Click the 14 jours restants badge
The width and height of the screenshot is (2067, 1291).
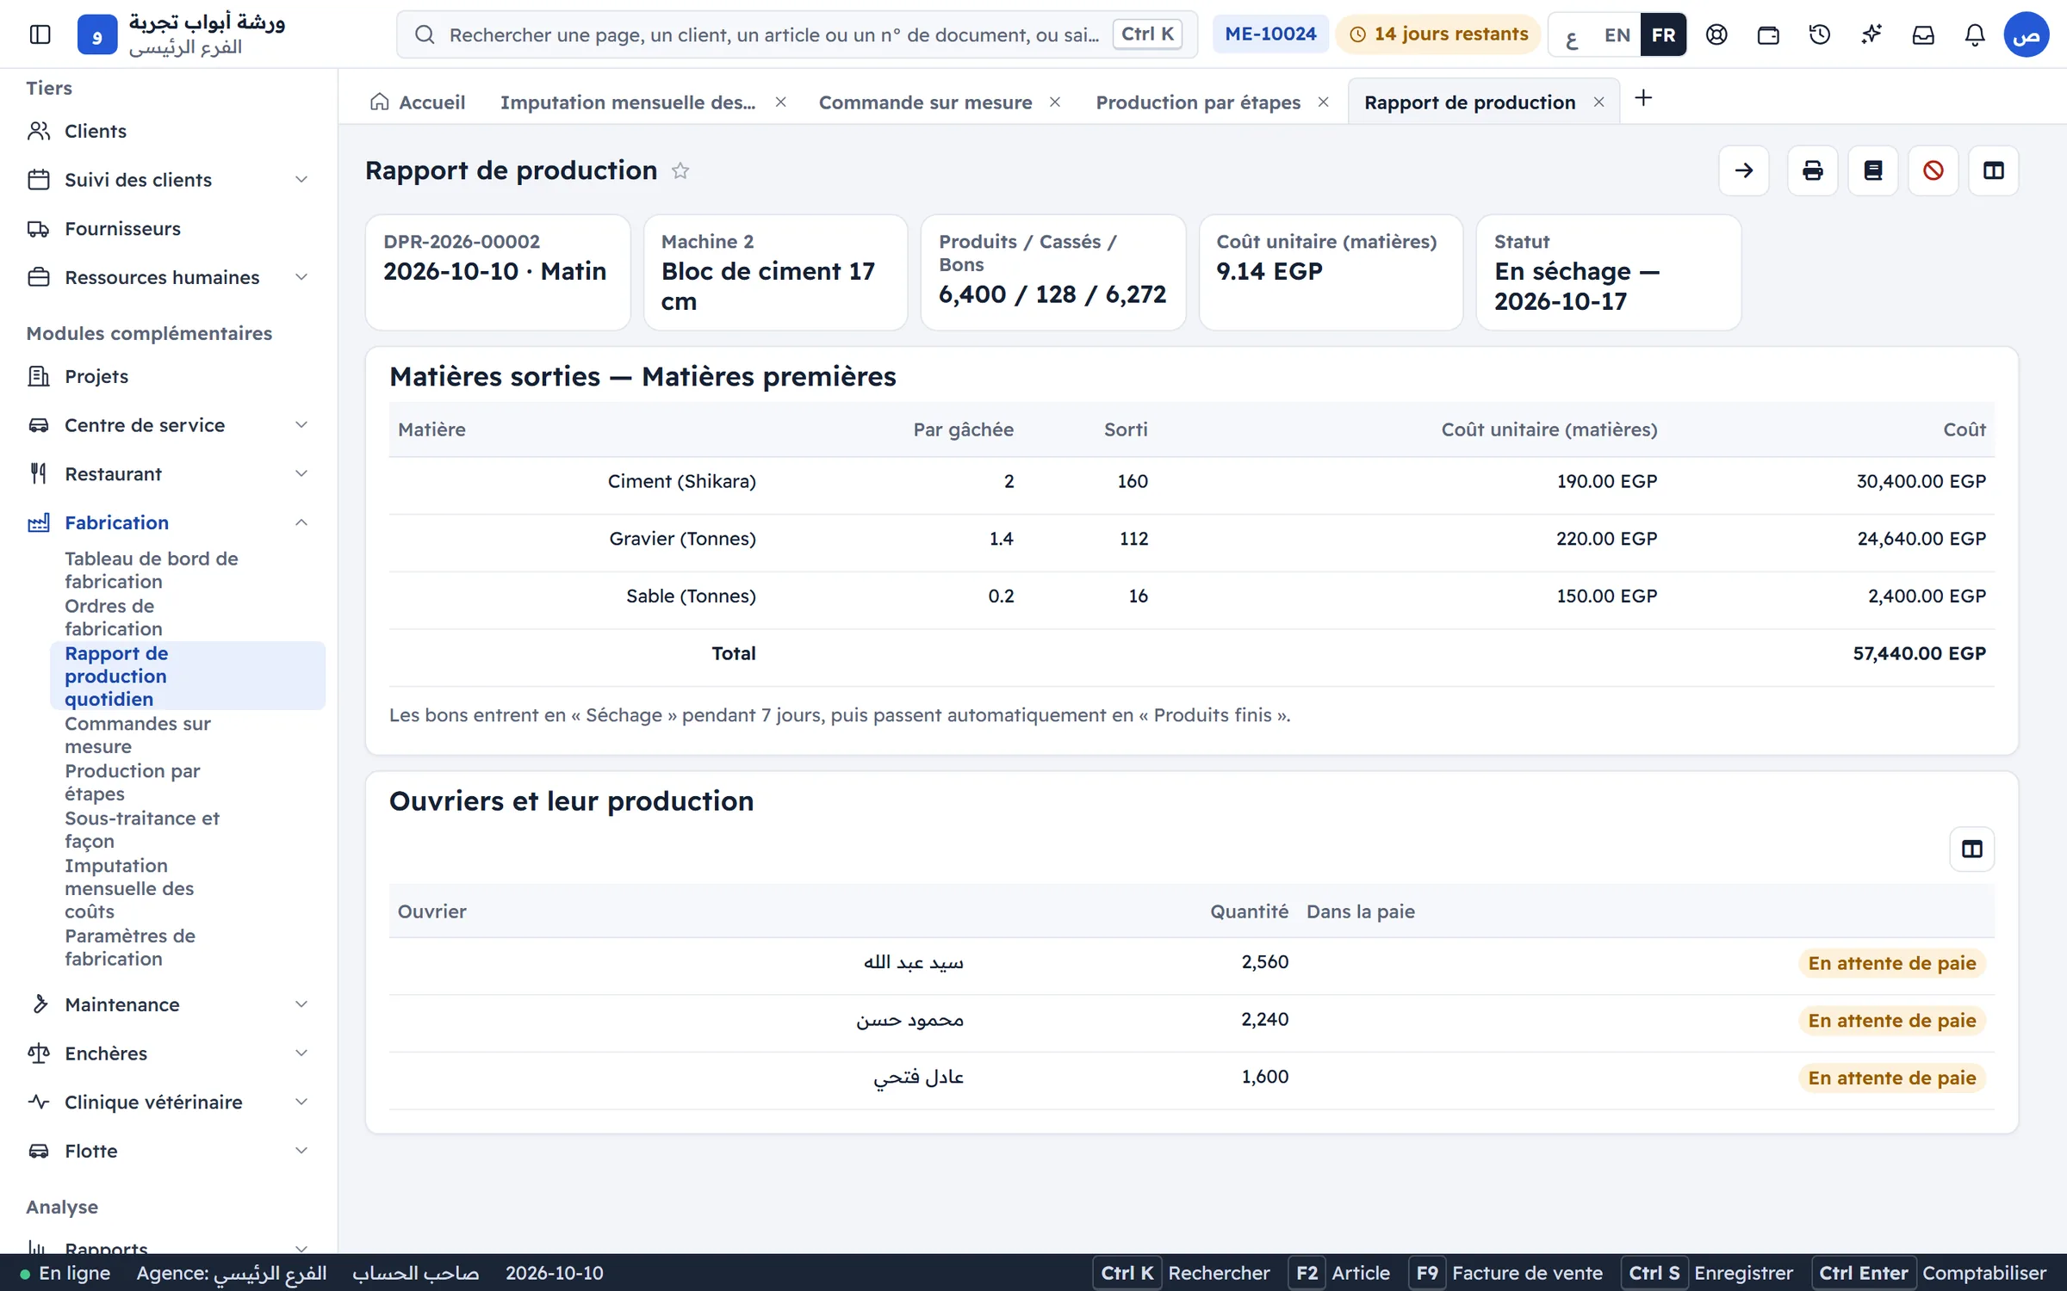pos(1439,34)
